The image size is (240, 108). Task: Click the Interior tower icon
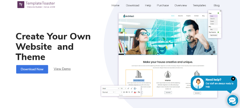click(x=168, y=74)
